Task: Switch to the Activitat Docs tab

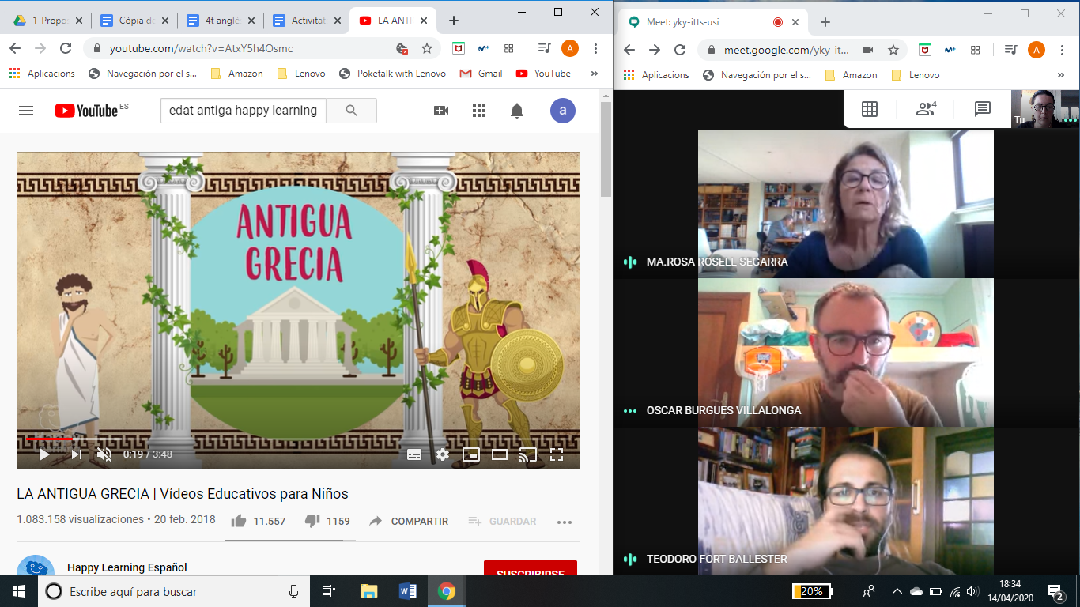Action: click(307, 21)
